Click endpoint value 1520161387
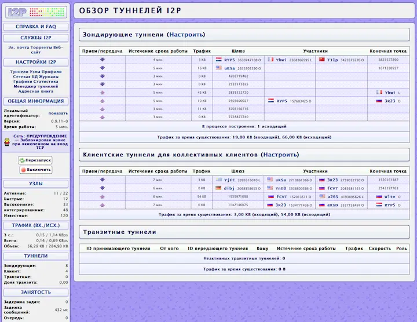The height and width of the screenshot is (322, 417). [x=388, y=180]
